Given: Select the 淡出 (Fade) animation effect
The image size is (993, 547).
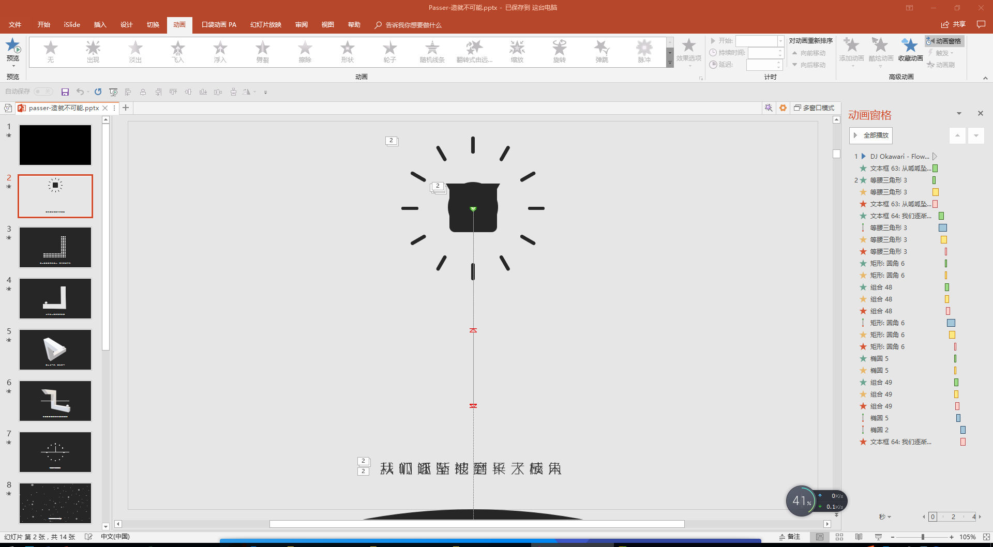Looking at the screenshot, I should point(136,52).
